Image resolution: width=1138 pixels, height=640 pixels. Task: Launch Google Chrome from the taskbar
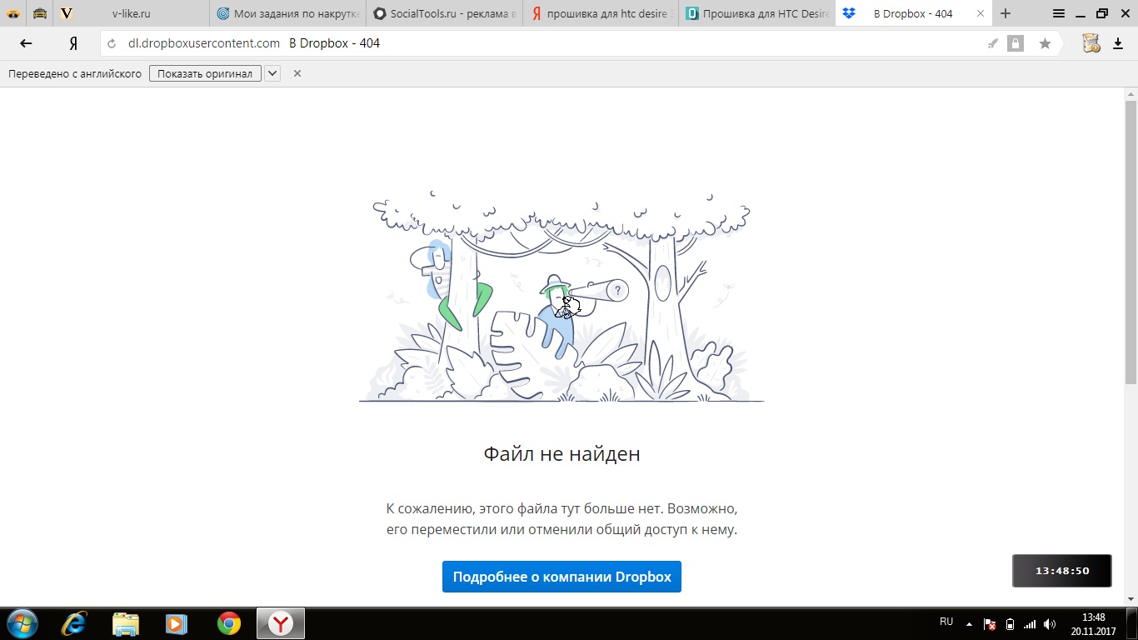(x=228, y=623)
